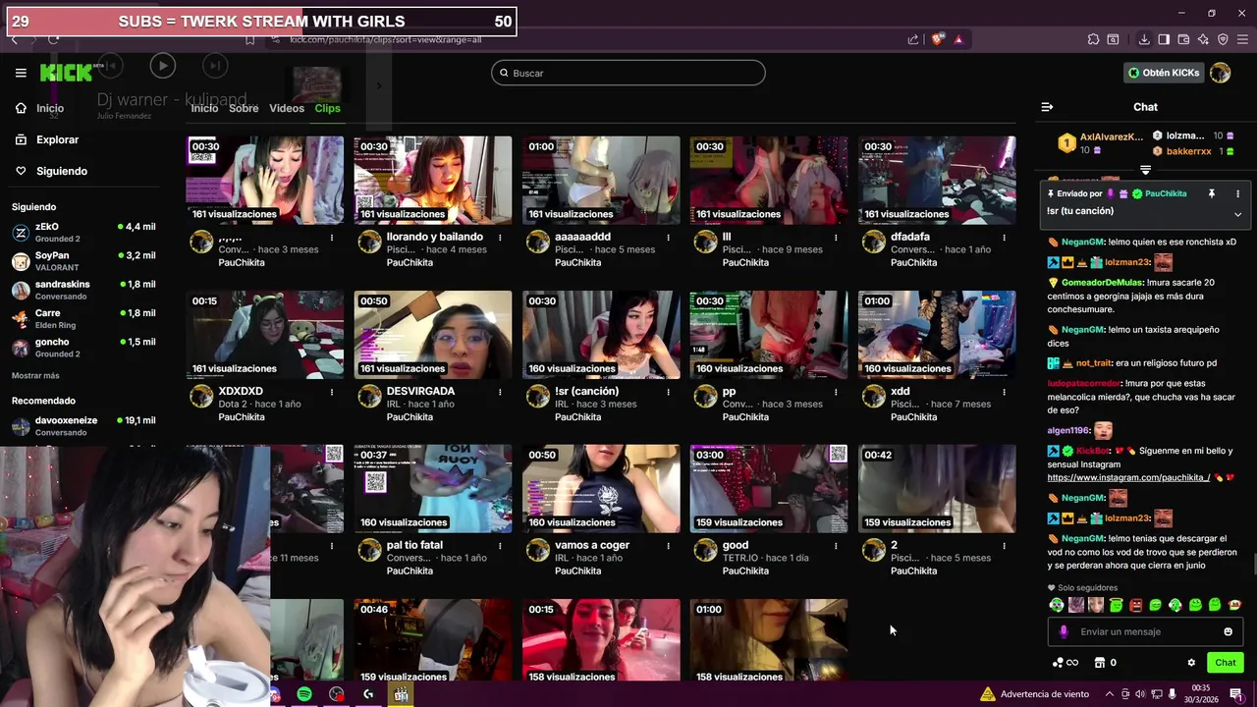
Task: Open options menu for 'DESVIRGADA' clip
Action: click(500, 391)
